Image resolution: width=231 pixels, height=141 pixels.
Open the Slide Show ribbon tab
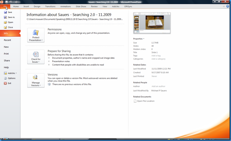(x=81, y=6)
